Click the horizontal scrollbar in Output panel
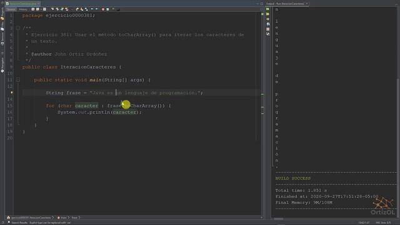400x225 pixels. [x=279, y=219]
